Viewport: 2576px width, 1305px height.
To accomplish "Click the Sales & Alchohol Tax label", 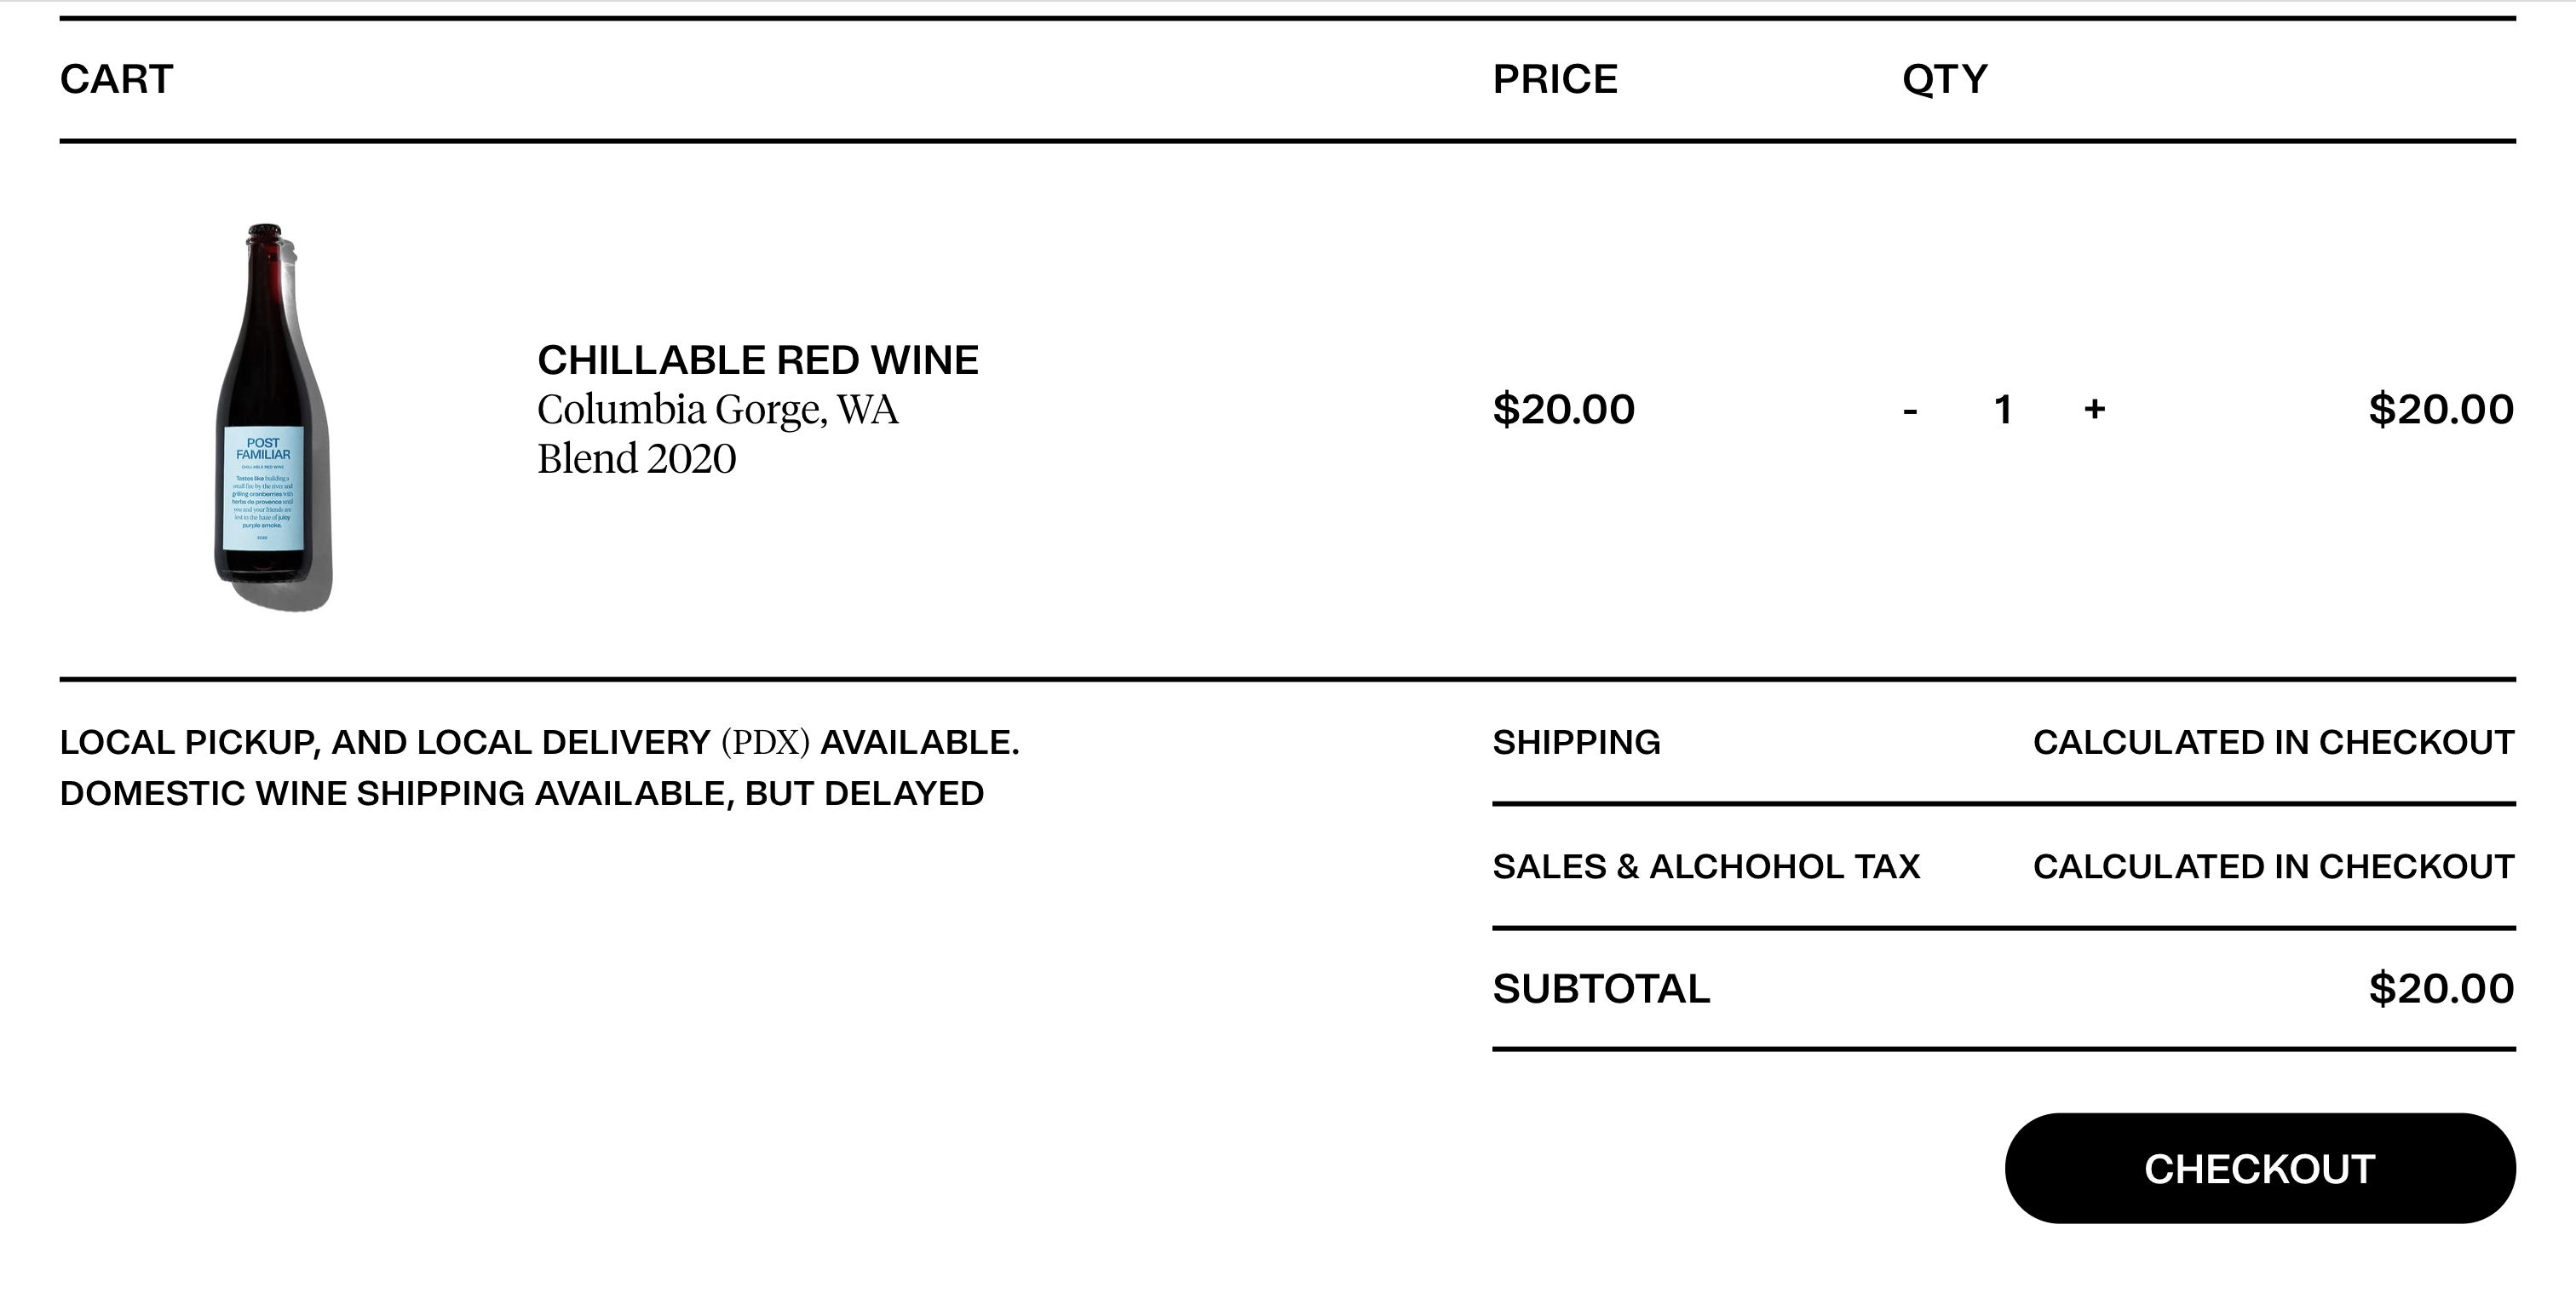I will point(1706,866).
